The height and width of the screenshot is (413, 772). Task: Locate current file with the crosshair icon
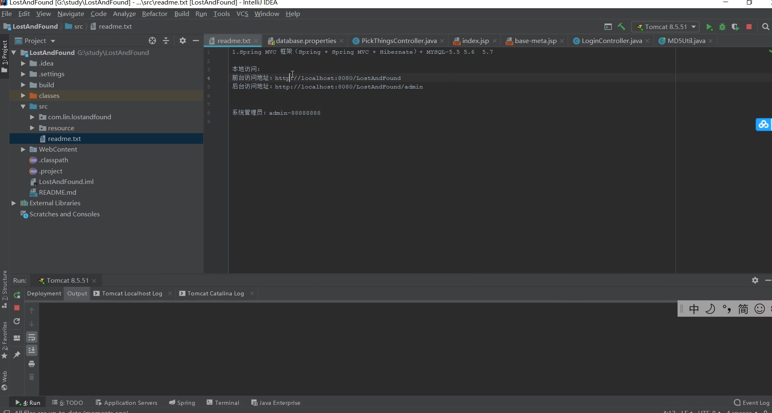coord(152,41)
